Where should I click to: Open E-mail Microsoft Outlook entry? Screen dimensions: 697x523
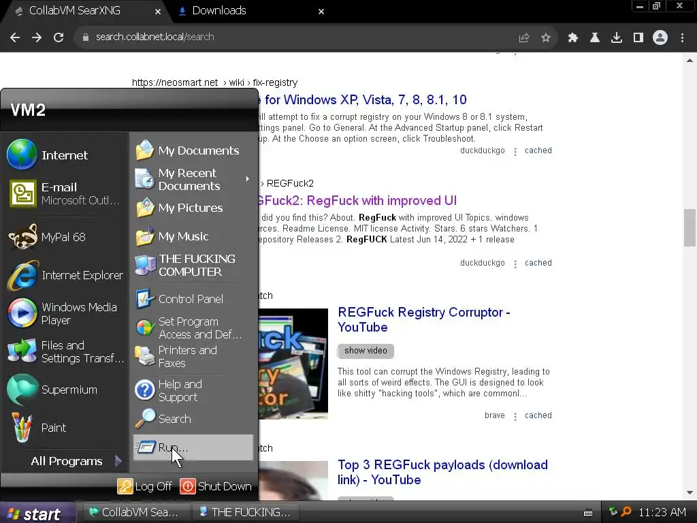65,193
